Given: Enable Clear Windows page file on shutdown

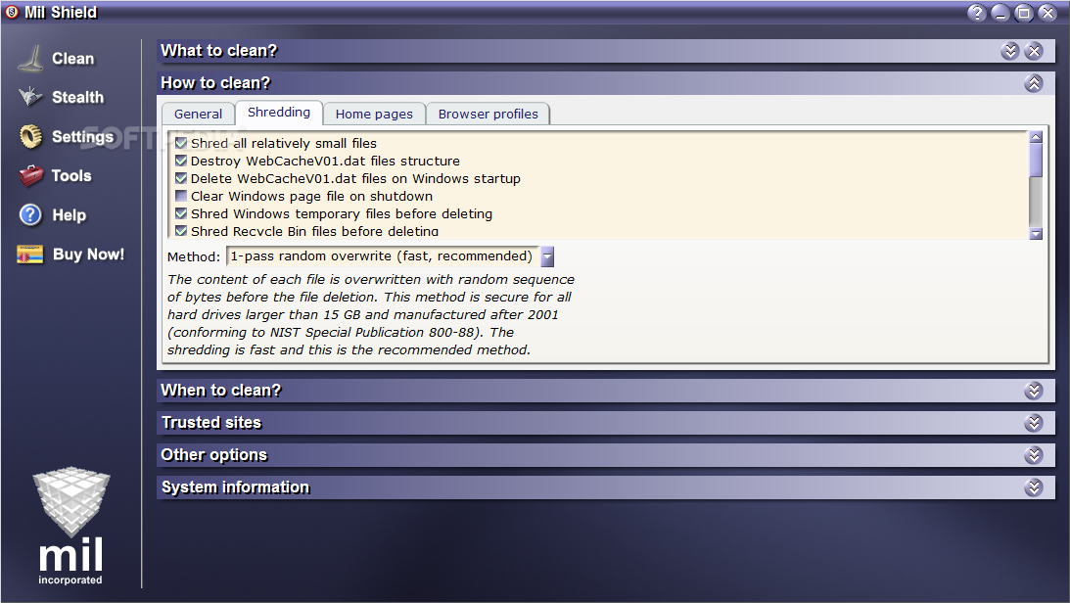Looking at the screenshot, I should (181, 197).
